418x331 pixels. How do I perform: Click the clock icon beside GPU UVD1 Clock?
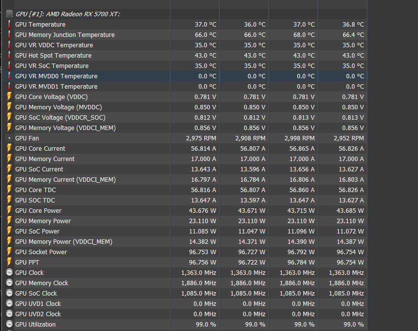[9, 304]
